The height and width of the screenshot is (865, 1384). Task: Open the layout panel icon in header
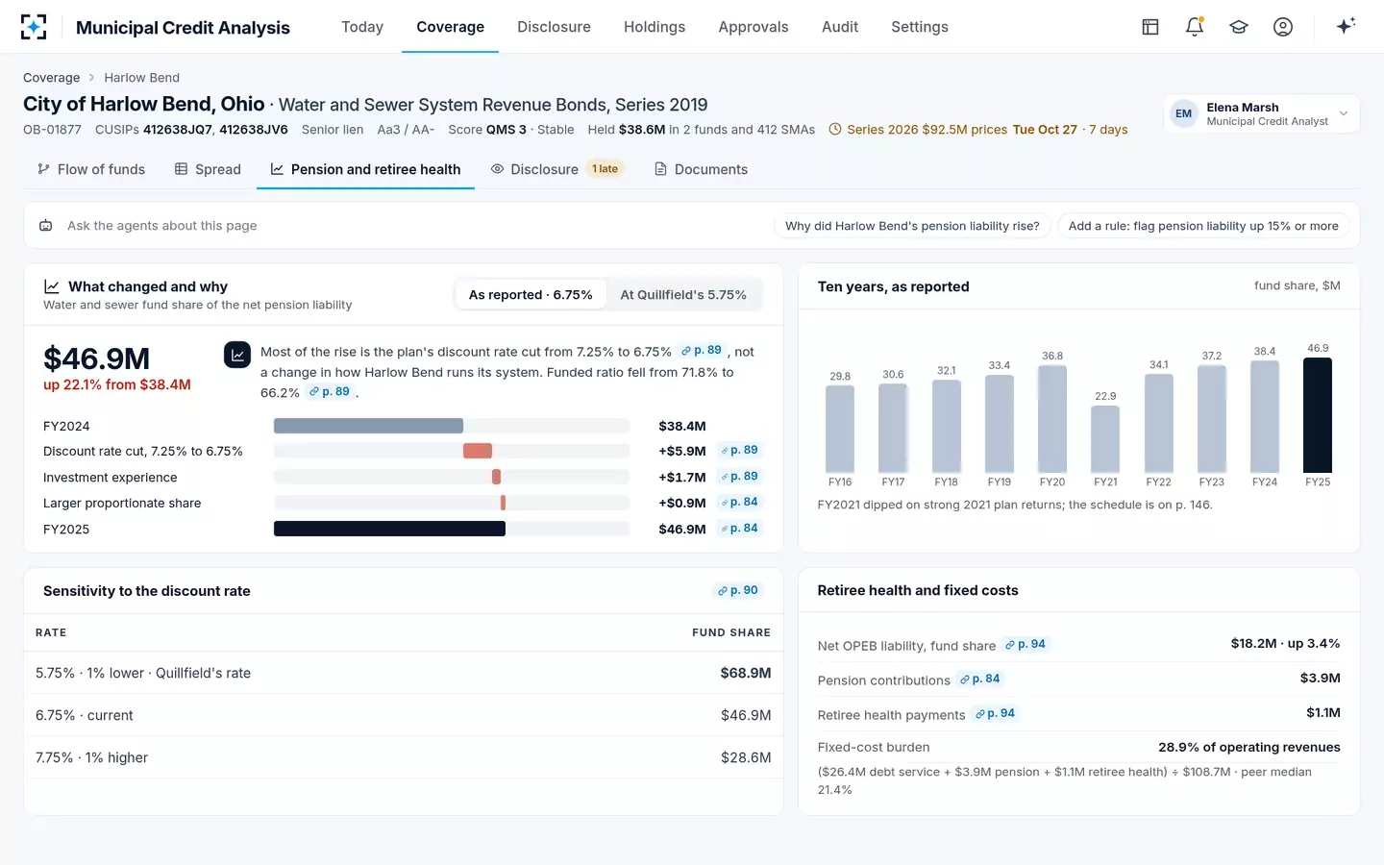1150,27
